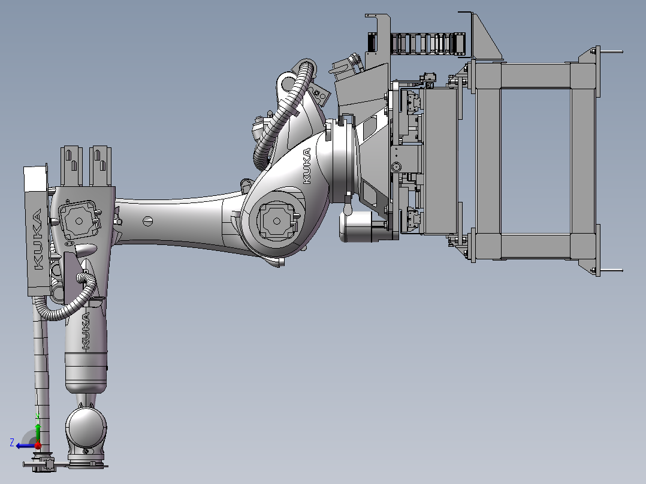Select the left slotted bracket above the shoulder
This screenshot has height=484, width=646.
click(x=71, y=166)
